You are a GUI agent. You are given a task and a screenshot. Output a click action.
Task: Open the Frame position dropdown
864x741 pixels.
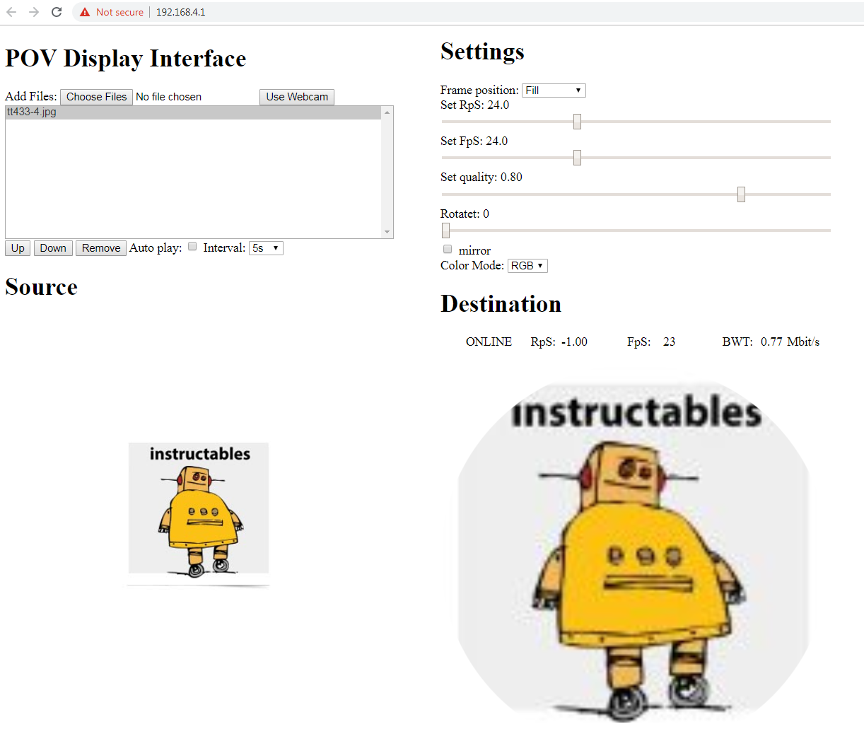point(554,90)
